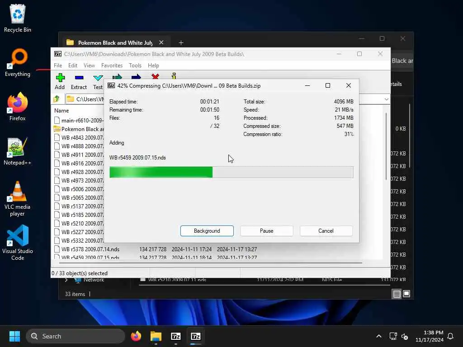Select the WB r4911 2009.07 file
The image size is (463, 347).
79,155
